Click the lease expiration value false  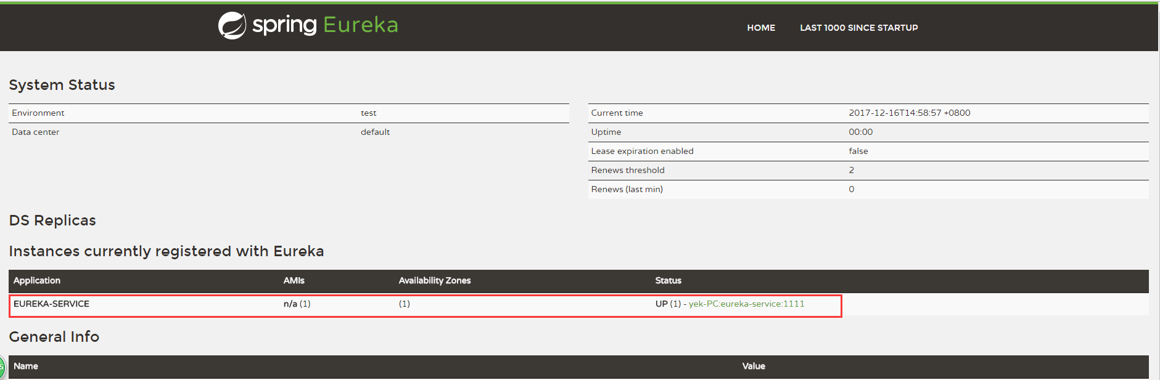click(x=858, y=151)
